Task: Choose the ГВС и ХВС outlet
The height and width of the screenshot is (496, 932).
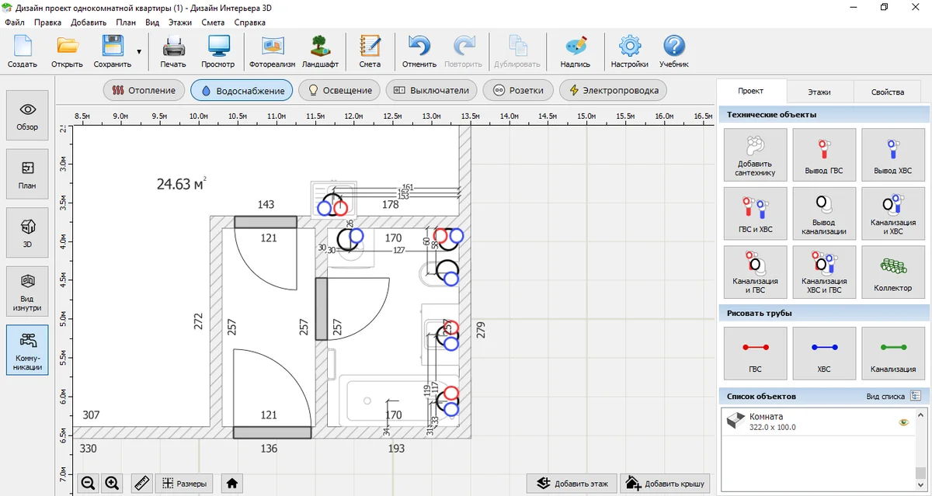Action: pyautogui.click(x=755, y=213)
